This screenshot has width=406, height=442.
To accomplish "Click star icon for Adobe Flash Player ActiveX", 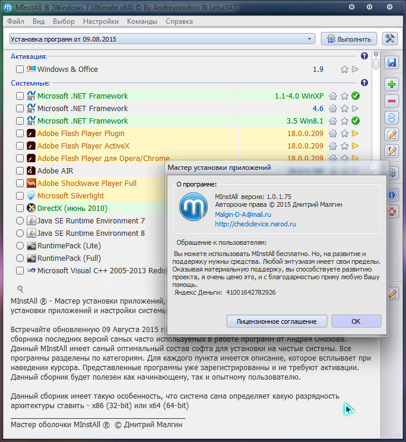I will point(344,146).
